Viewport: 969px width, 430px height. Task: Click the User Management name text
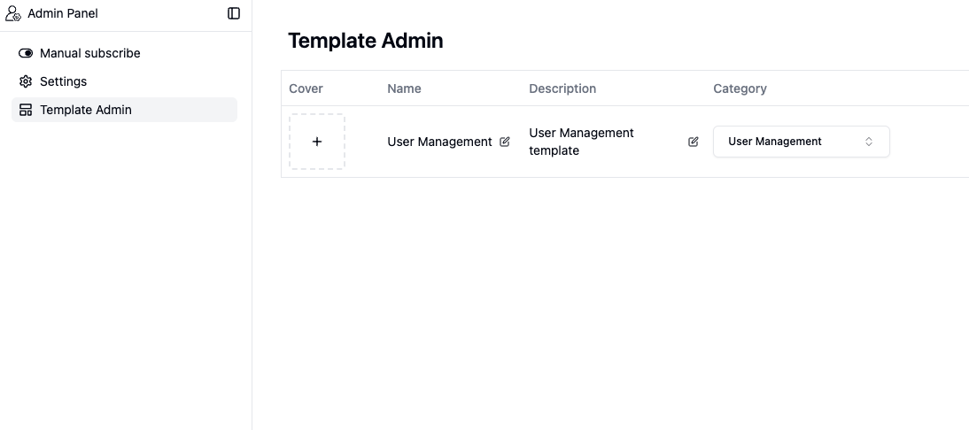[439, 142]
